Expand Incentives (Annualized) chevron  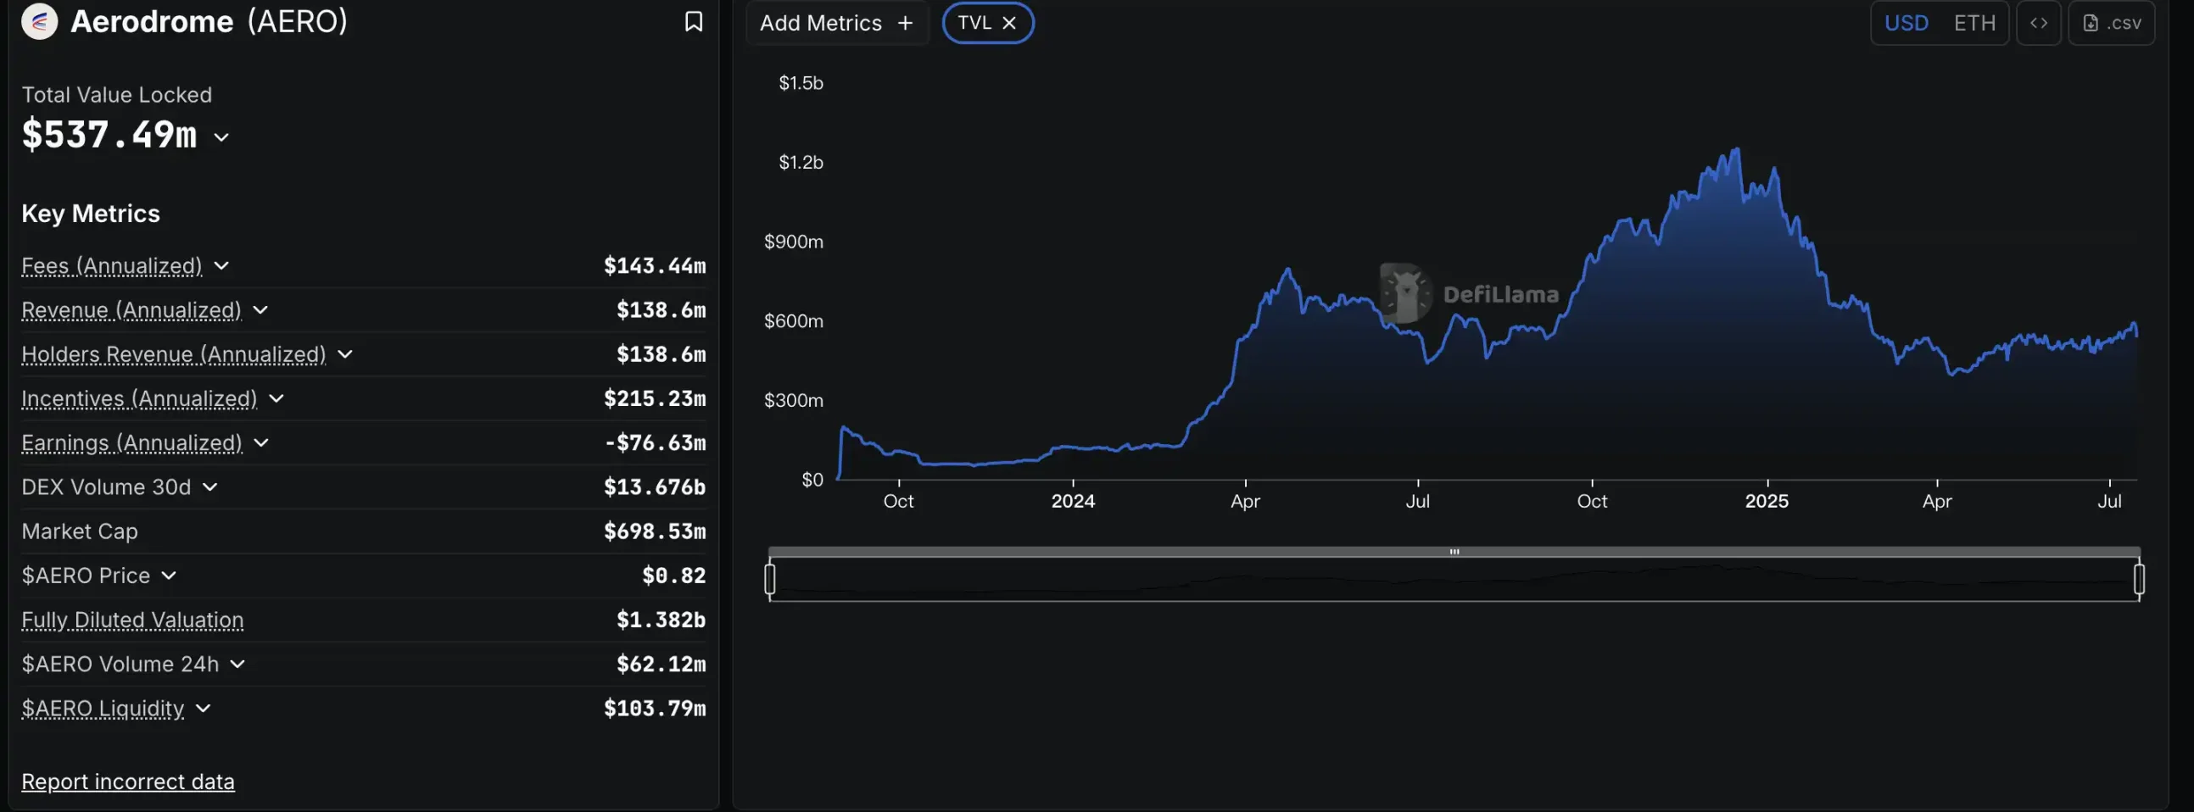coord(276,398)
